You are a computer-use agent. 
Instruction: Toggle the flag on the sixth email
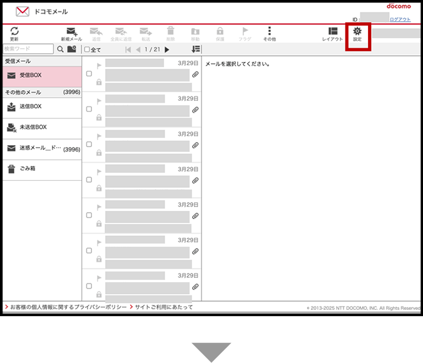pos(99,242)
